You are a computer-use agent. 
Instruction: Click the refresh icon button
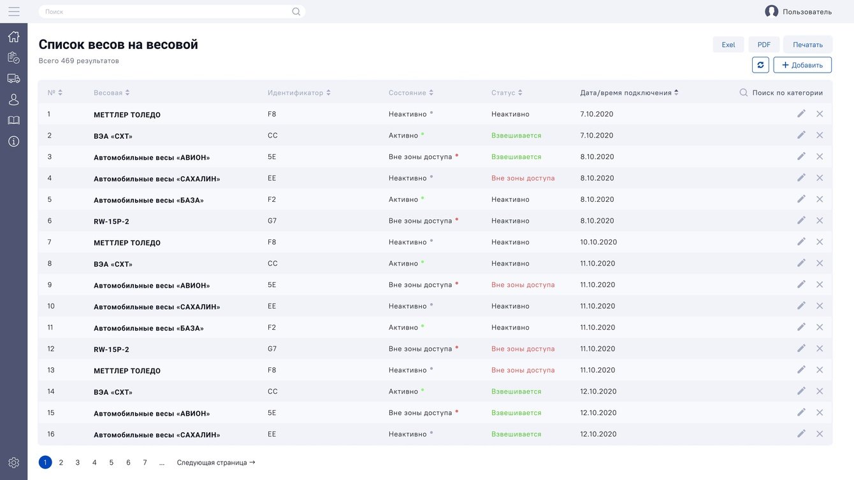point(760,65)
